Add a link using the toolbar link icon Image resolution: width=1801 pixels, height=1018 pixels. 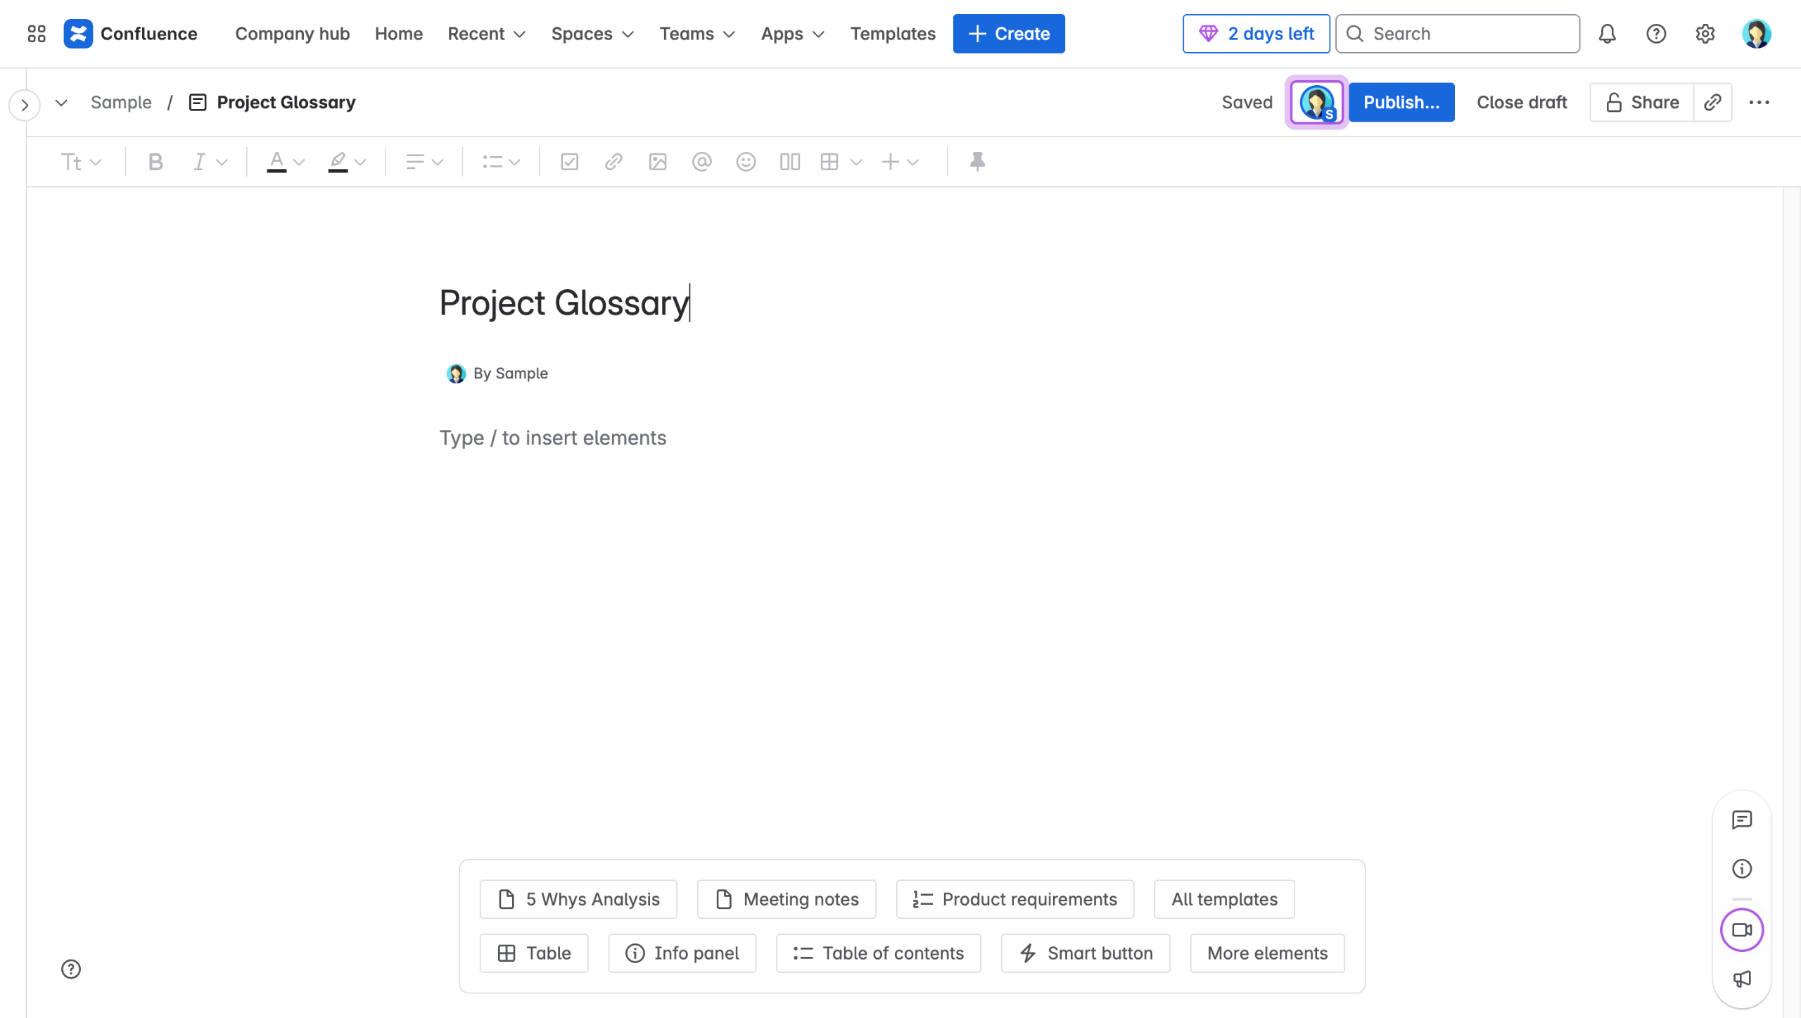[x=613, y=163]
